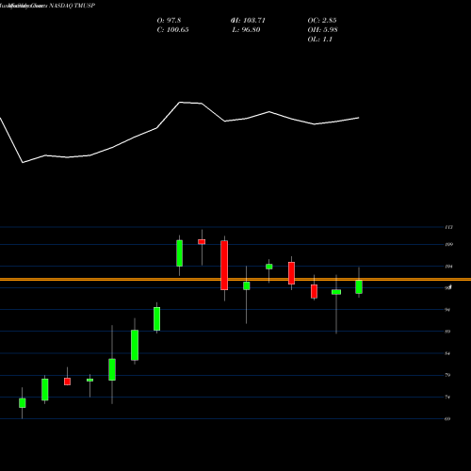Click the NASDAQ TMUSP chart title
Viewport: 471px width, 471px height.
pyautogui.click(x=72, y=6)
